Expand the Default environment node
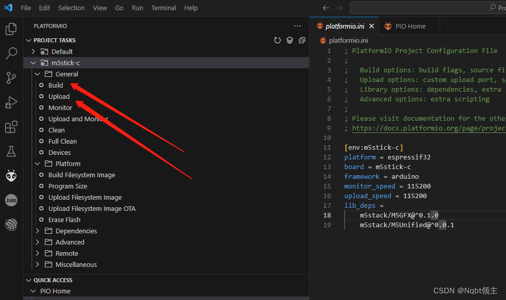This screenshot has height=300, width=506. coord(33,51)
